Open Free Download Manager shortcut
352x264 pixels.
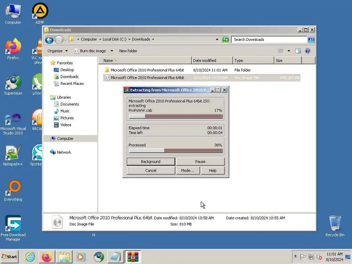13,228
